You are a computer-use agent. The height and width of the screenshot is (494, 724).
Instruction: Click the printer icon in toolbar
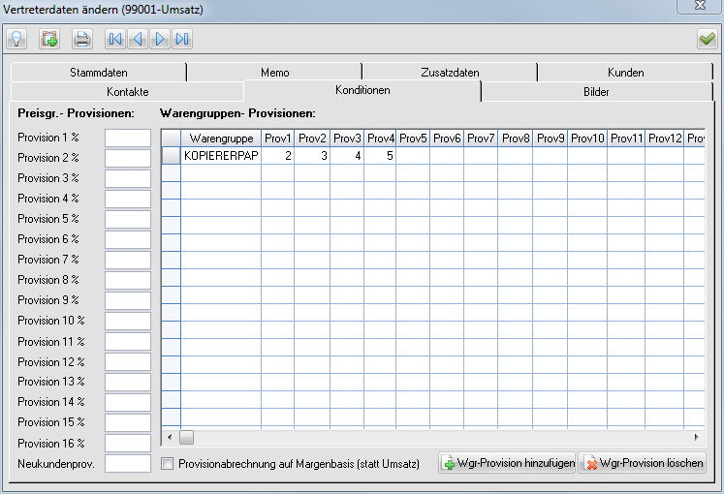[x=82, y=39]
